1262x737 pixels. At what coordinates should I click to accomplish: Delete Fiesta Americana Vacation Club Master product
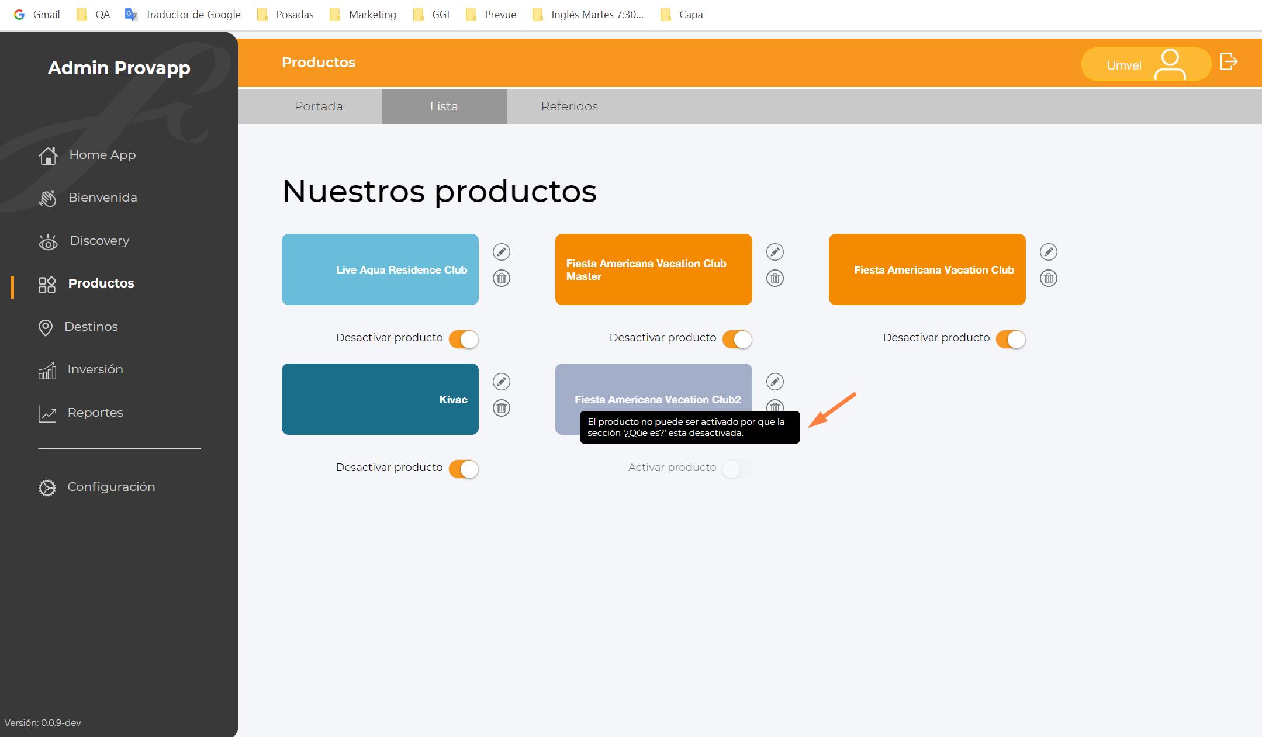coord(775,278)
